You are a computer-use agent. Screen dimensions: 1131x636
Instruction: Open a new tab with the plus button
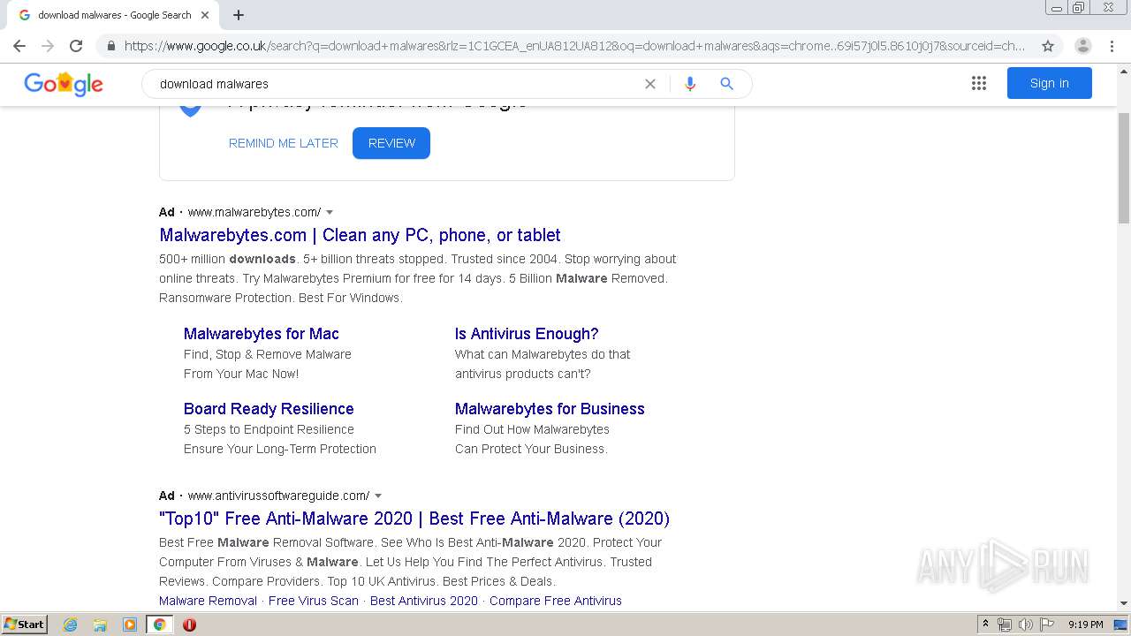(239, 15)
